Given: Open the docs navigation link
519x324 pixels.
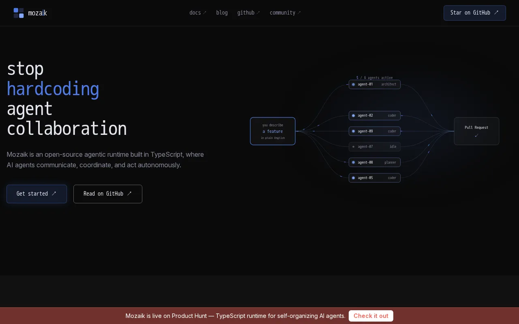Looking at the screenshot, I should coord(198,13).
